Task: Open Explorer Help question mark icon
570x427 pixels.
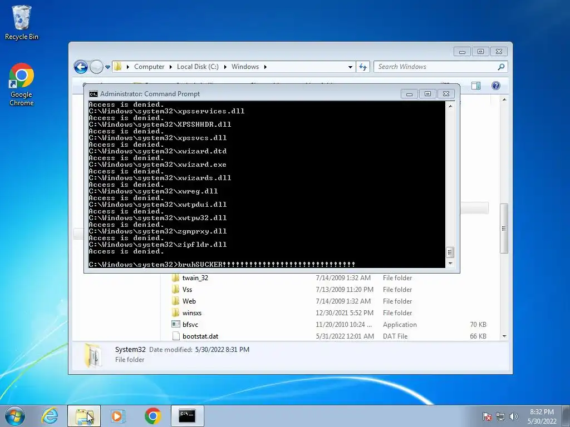Action: (x=496, y=85)
